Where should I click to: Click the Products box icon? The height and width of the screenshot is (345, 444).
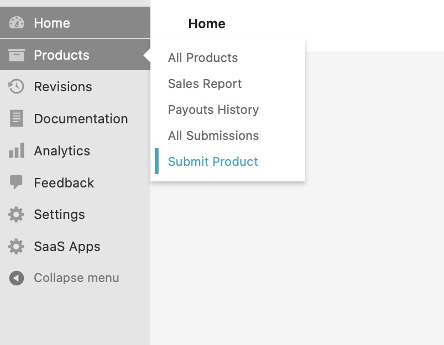(x=15, y=55)
